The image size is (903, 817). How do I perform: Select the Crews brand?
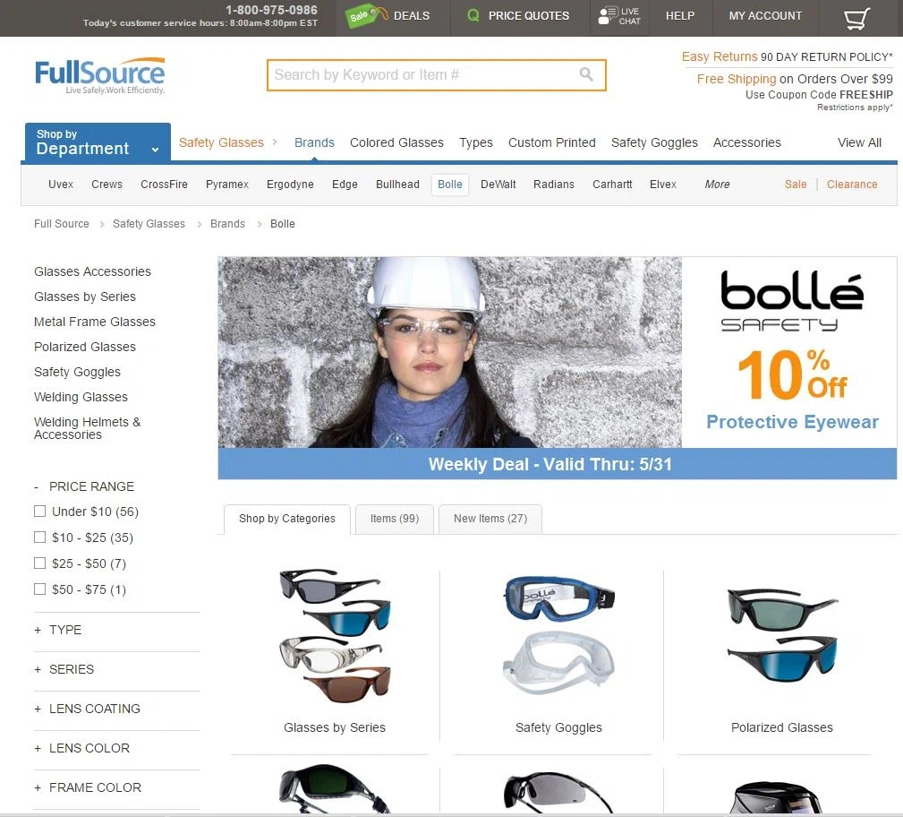coord(106,185)
